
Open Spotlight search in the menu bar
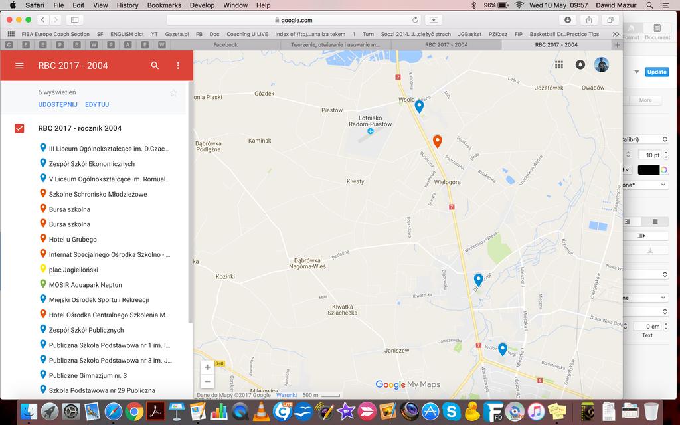(649, 5)
